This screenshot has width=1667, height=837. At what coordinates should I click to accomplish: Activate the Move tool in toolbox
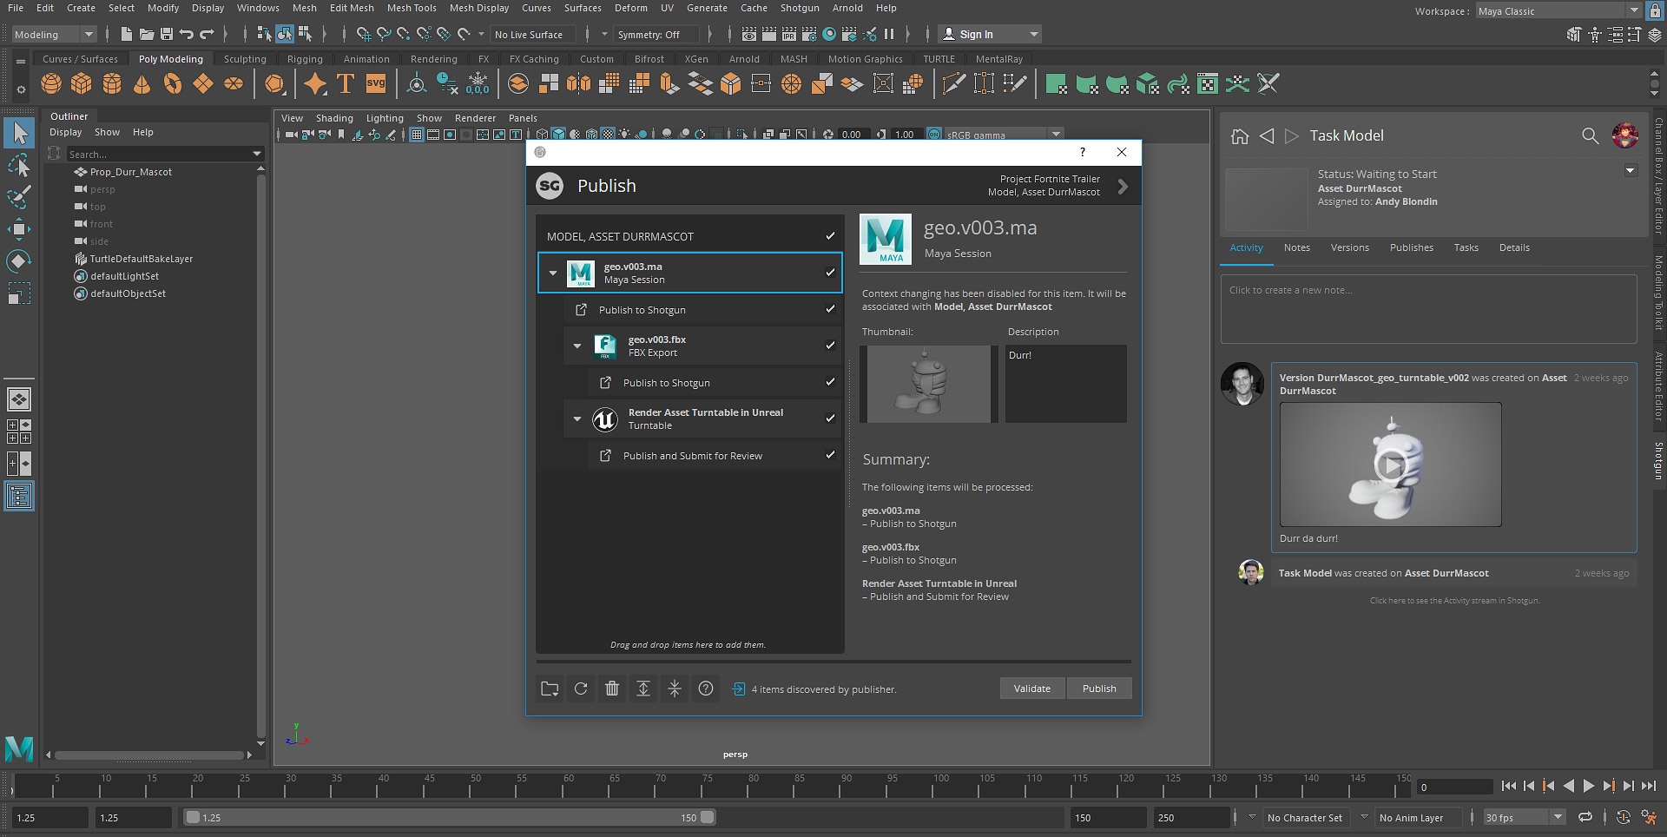(x=19, y=229)
